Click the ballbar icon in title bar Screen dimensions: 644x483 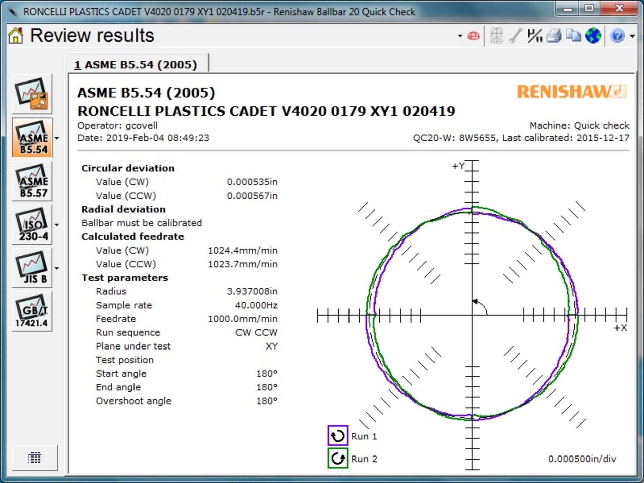tap(12, 12)
